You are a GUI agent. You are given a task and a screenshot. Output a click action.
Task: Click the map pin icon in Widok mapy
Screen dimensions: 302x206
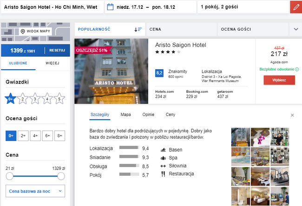point(23,31)
